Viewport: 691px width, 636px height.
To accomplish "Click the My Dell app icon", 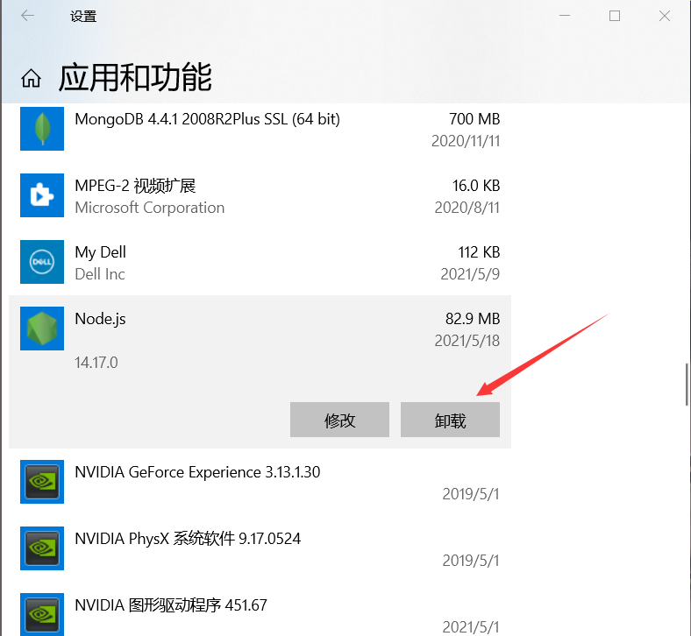I will (x=42, y=261).
